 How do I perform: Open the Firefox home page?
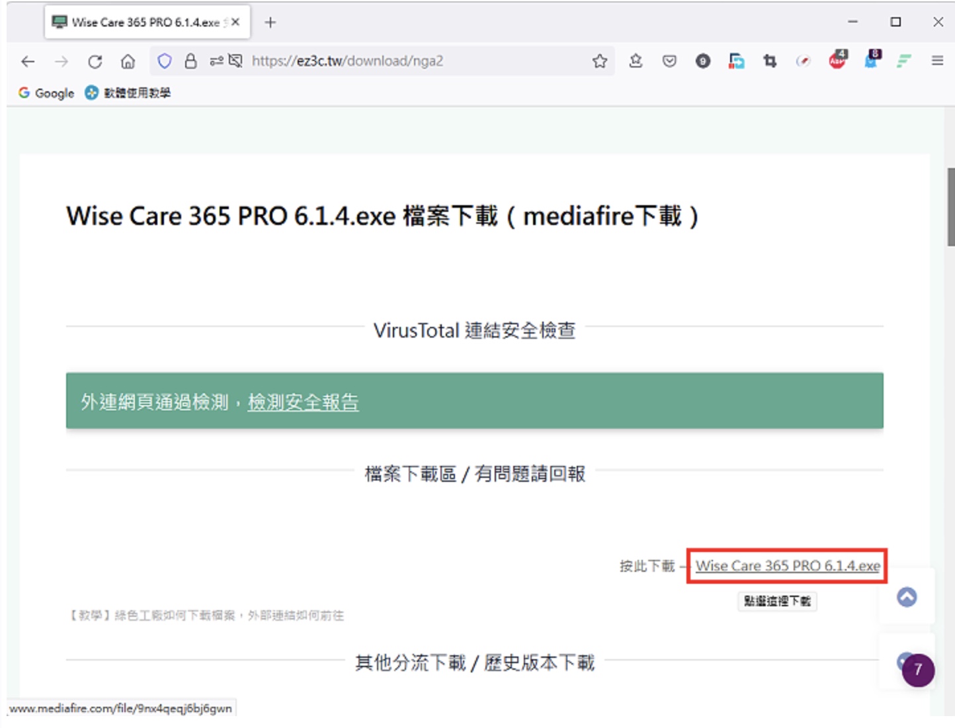[128, 62]
